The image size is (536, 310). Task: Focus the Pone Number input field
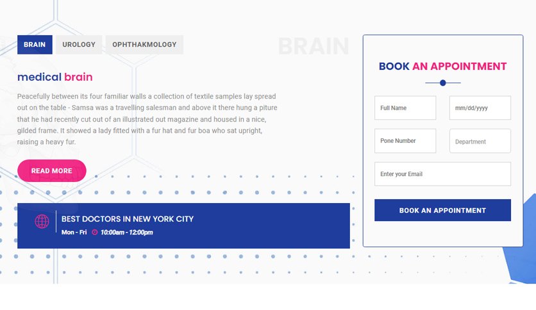405,141
